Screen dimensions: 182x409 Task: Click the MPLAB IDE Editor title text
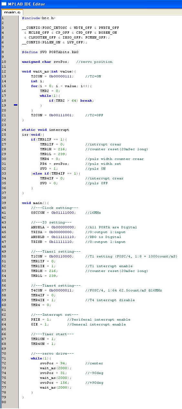26,4
